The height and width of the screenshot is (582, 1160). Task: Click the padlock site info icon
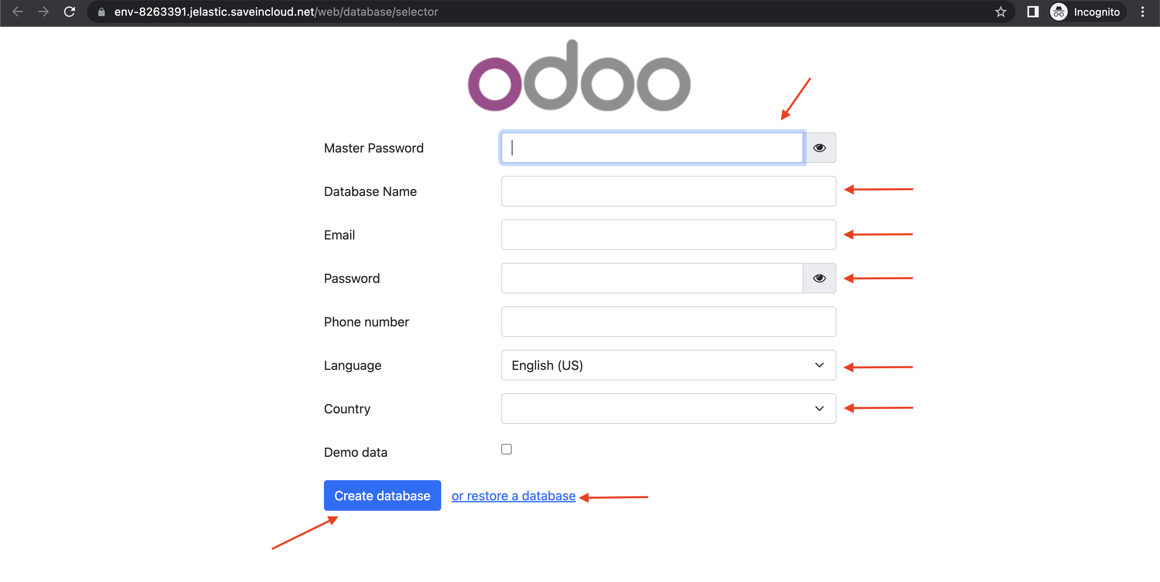point(101,12)
